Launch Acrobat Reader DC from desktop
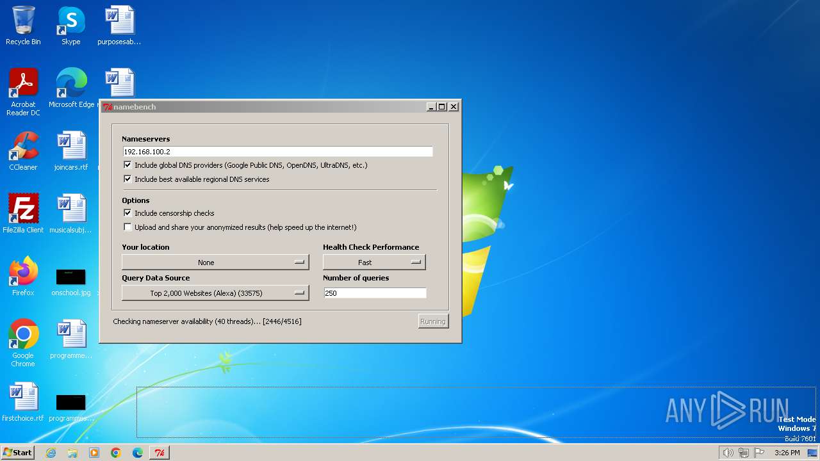This screenshot has height=461, width=820. coord(23,92)
